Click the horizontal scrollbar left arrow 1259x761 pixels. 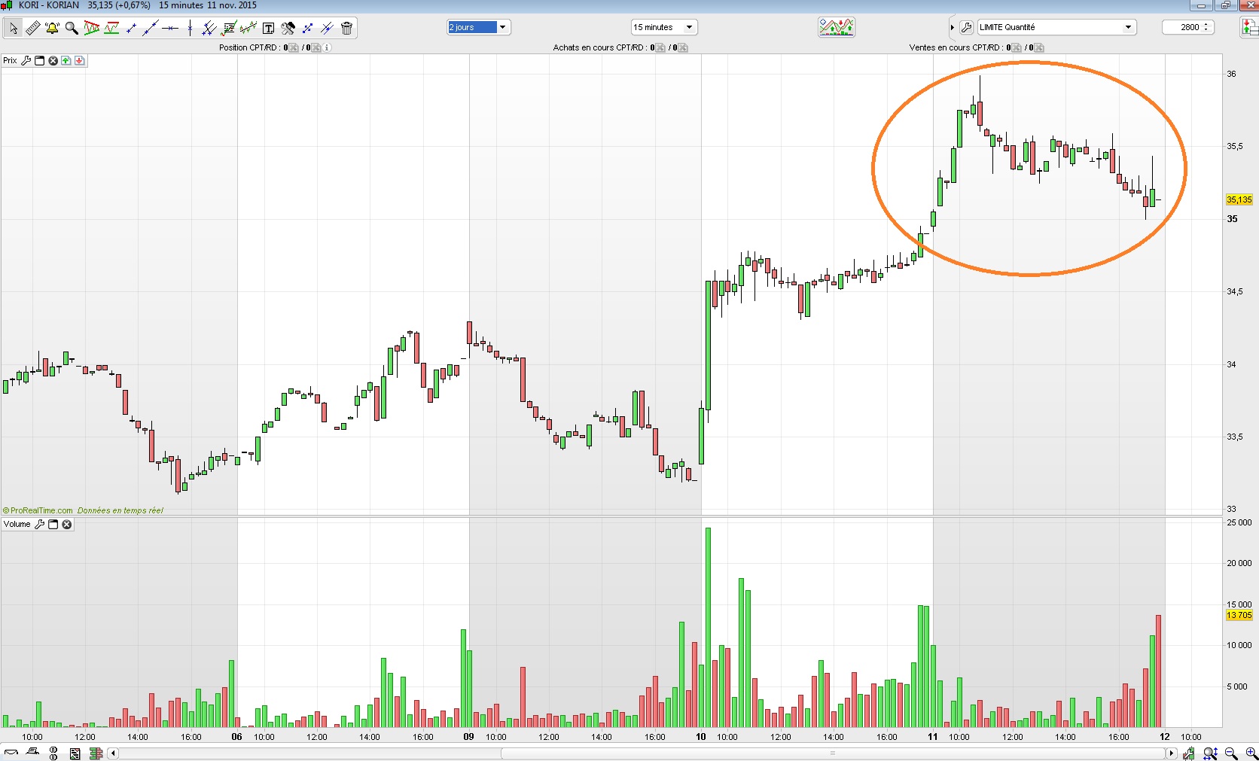[x=113, y=753]
